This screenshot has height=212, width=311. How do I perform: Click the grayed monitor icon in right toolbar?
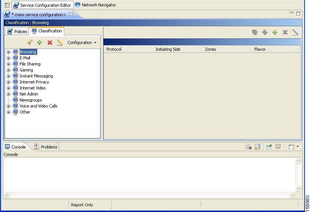pyautogui.click(x=255, y=32)
